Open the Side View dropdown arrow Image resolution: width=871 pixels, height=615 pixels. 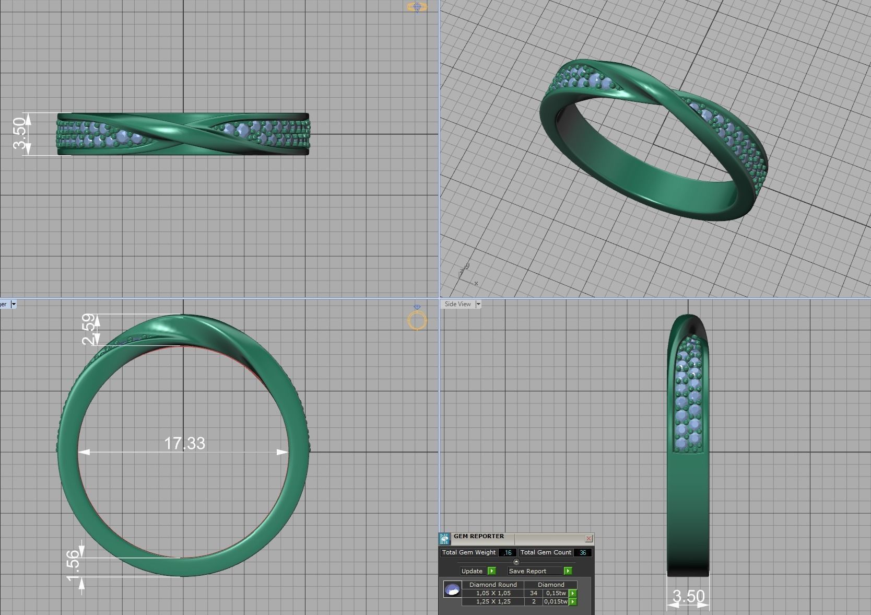478,304
